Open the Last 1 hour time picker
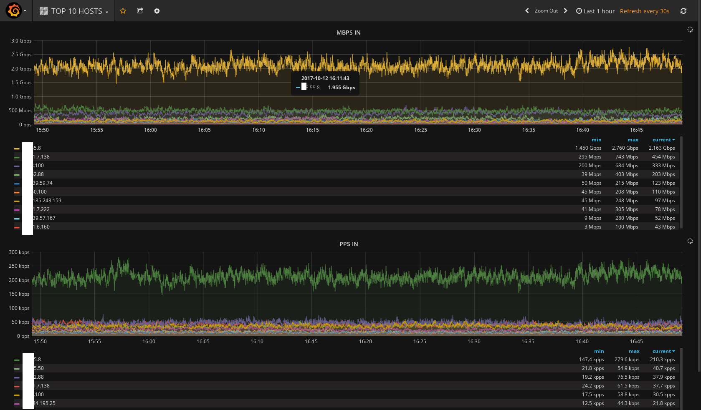 [x=595, y=11]
